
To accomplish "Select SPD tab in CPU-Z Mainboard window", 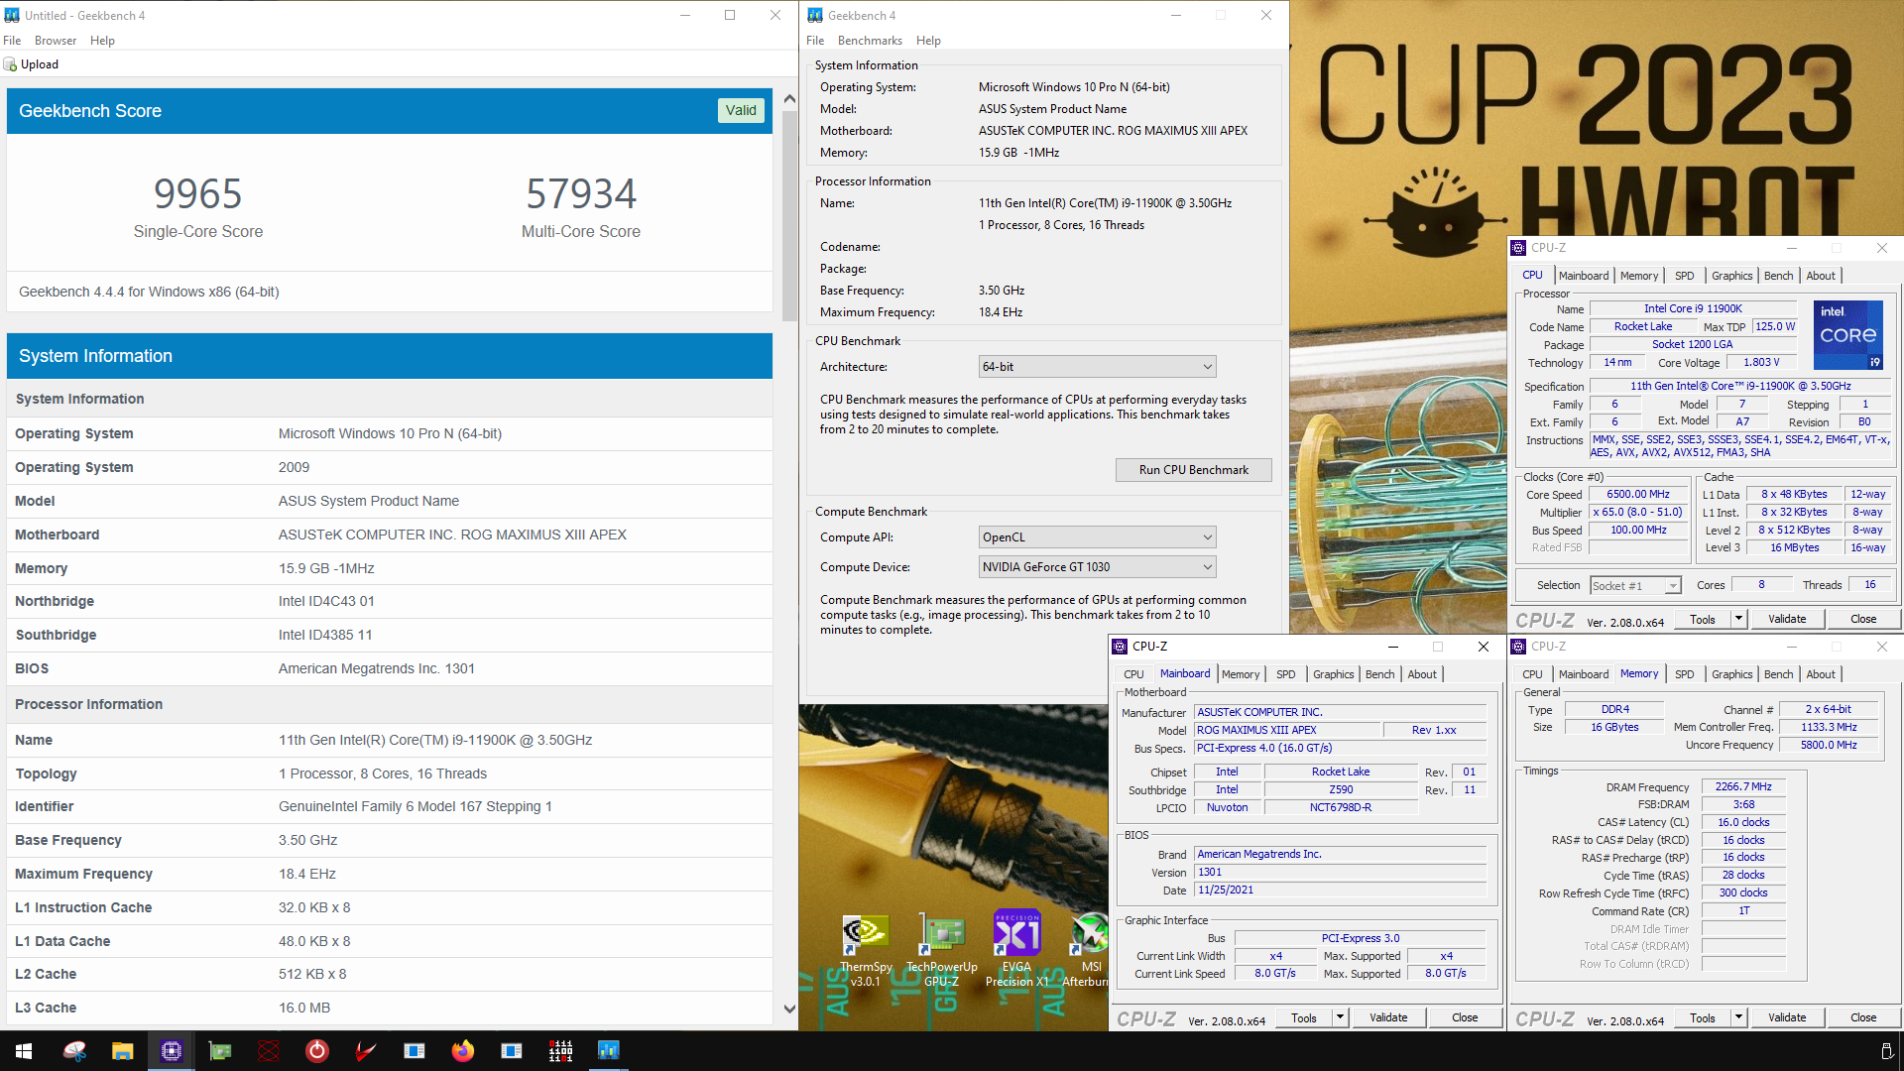I will pos(1285,674).
